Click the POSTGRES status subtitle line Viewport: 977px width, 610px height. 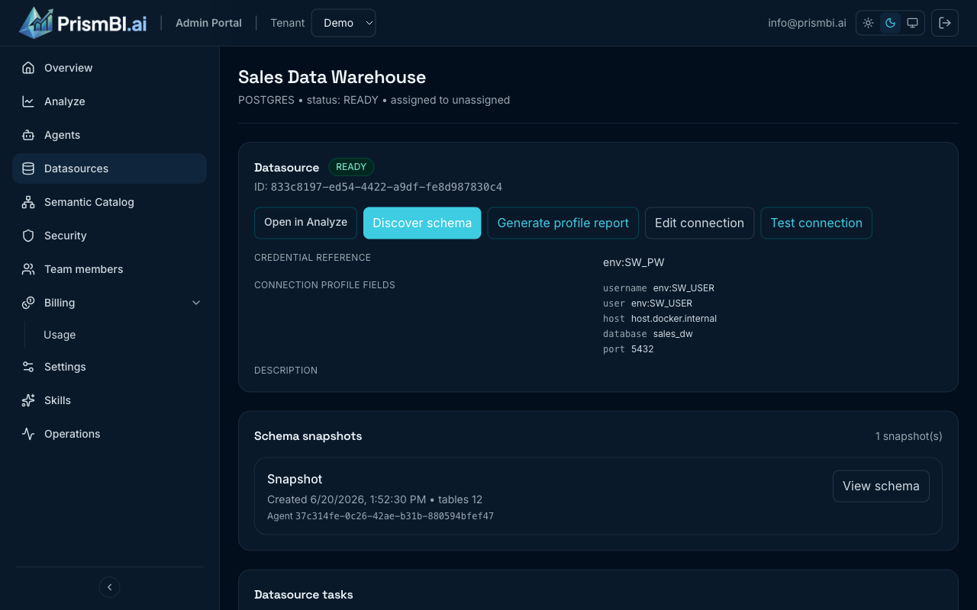(x=374, y=100)
